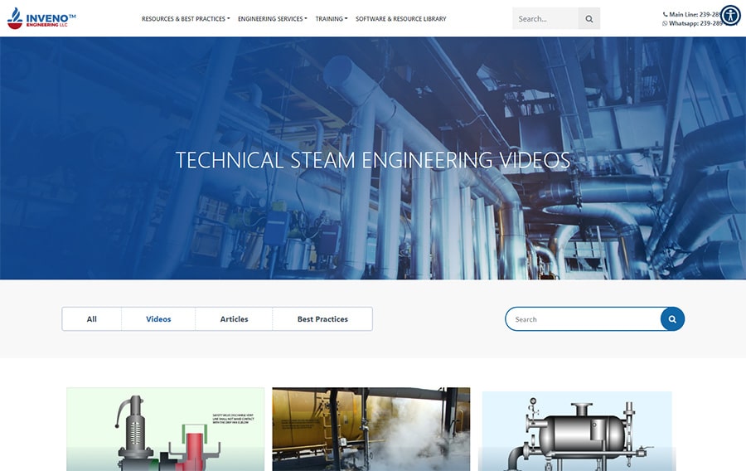746x471 pixels.
Task: Switch to the Videos filter tab
Action: tap(158, 319)
